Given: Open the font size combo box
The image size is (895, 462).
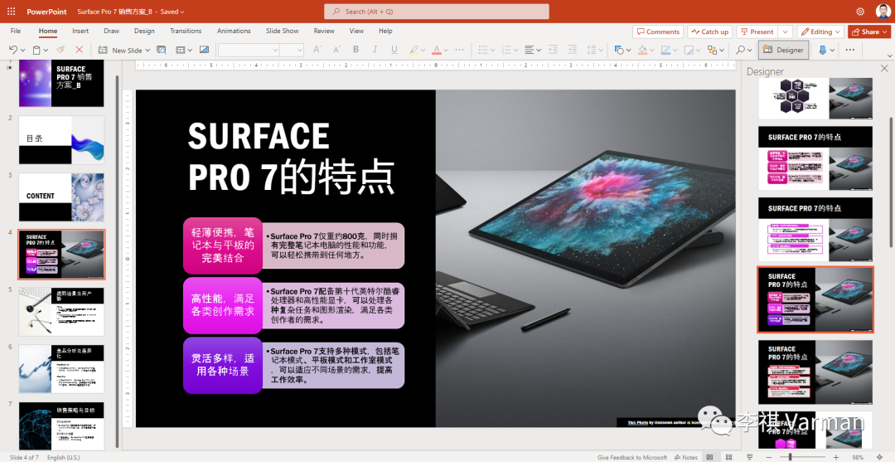Looking at the screenshot, I should [x=291, y=51].
